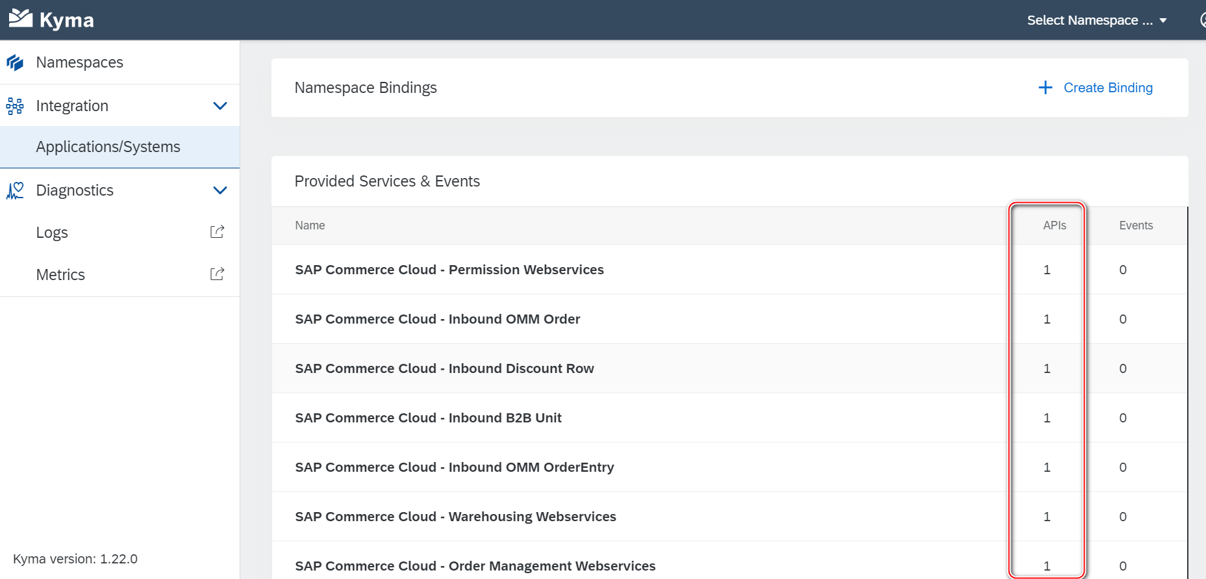Select the Name column header
Viewport: 1206px width, 579px height.
pos(310,225)
